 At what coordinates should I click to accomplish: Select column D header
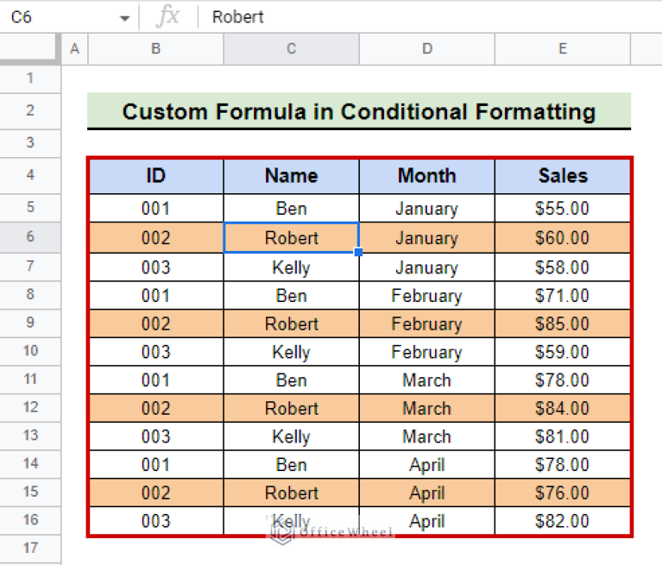pyautogui.click(x=426, y=49)
